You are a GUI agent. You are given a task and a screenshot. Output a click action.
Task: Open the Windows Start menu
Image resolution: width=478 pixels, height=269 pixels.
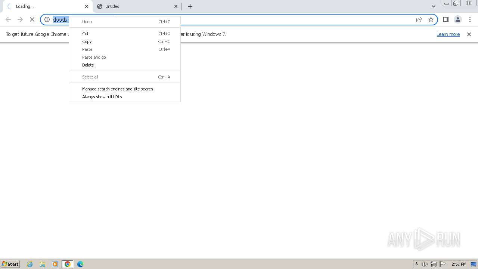coord(10,264)
